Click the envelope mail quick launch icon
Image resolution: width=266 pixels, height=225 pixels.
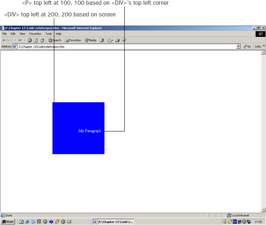click(x=69, y=222)
